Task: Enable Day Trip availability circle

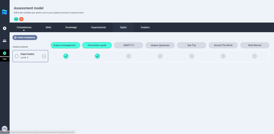Action: click(192, 56)
